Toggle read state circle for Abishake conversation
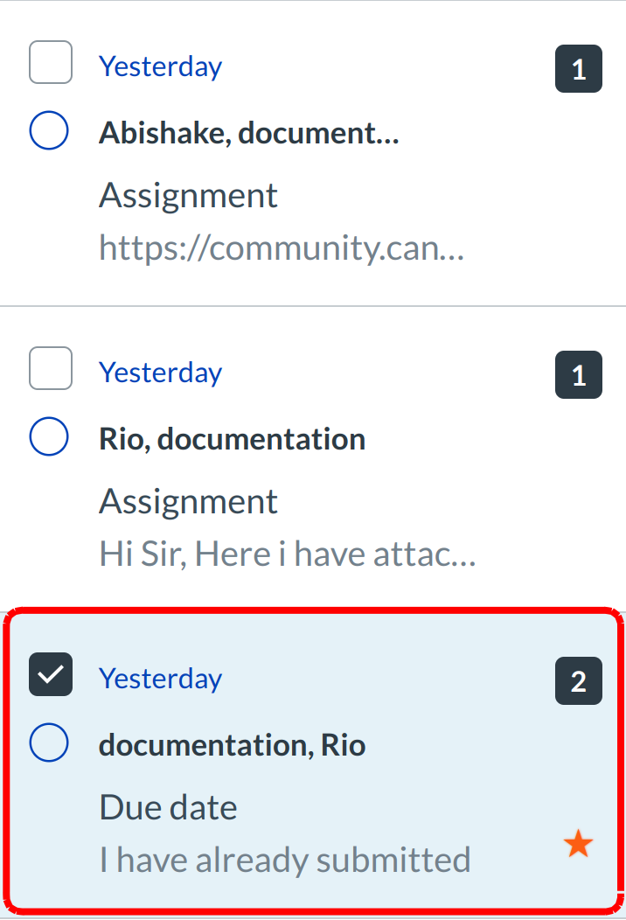The width and height of the screenshot is (626, 920). tap(49, 131)
